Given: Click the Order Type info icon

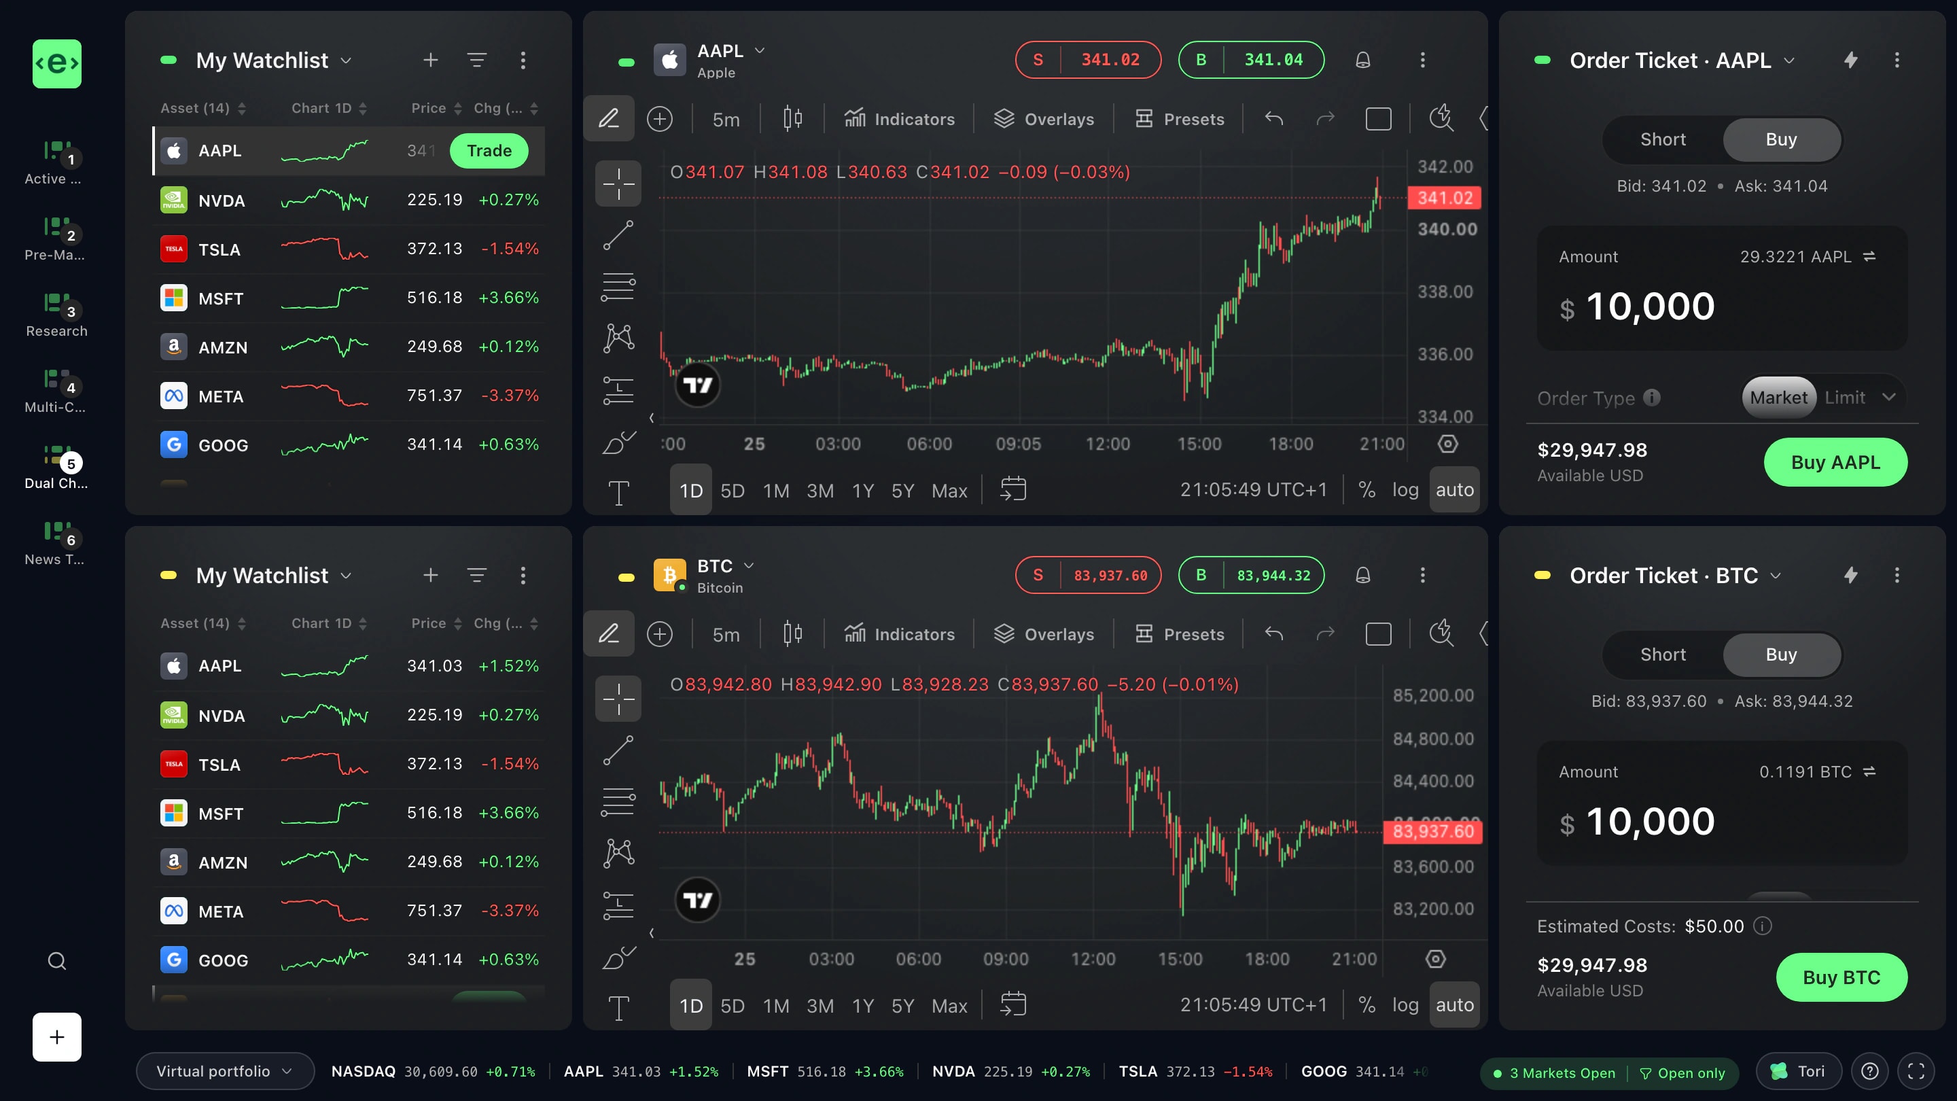Looking at the screenshot, I should tap(1653, 398).
